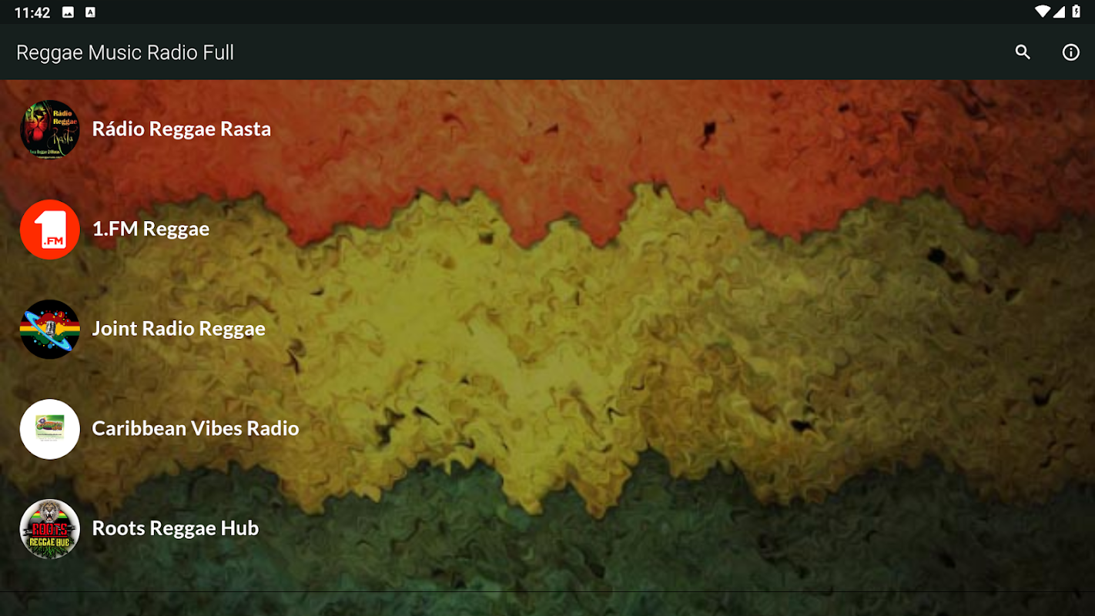Viewport: 1095px width, 616px height.
Task: Choose the Caribbean Vibes Radio label
Action: [x=196, y=429]
